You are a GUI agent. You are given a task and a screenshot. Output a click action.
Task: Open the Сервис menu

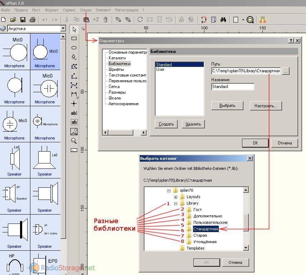pos(69,10)
